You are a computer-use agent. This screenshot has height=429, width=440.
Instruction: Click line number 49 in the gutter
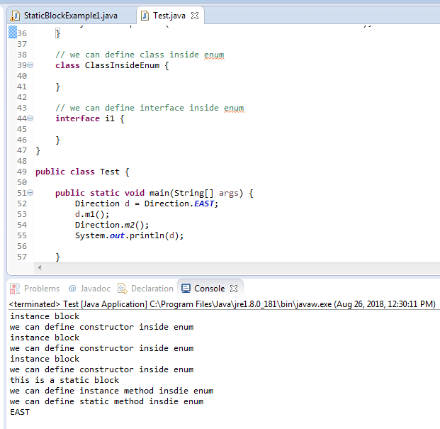pyautogui.click(x=21, y=172)
